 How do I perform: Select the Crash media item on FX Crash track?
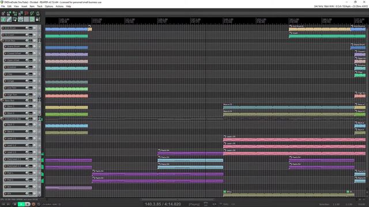click(x=327, y=36)
